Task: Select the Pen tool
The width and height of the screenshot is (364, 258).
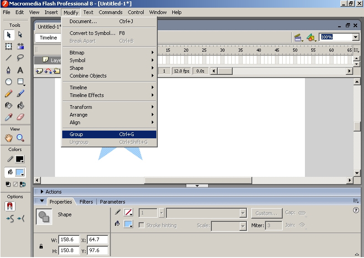Action: click(x=9, y=70)
